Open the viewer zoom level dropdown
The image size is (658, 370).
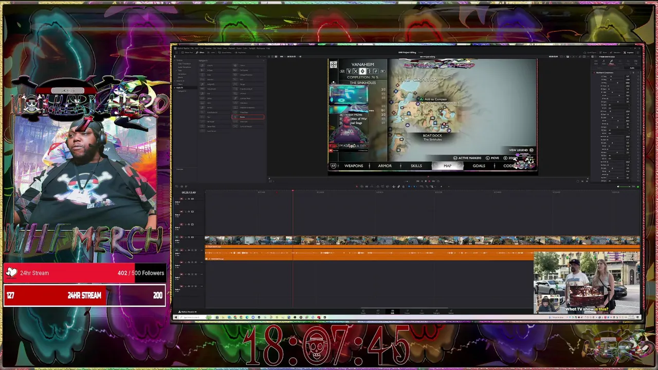pos(282,57)
